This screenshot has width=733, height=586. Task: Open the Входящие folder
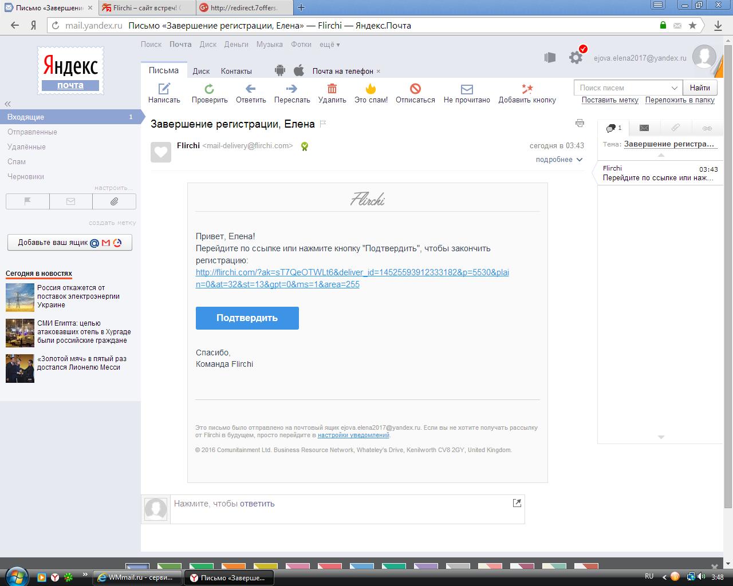[70, 117]
